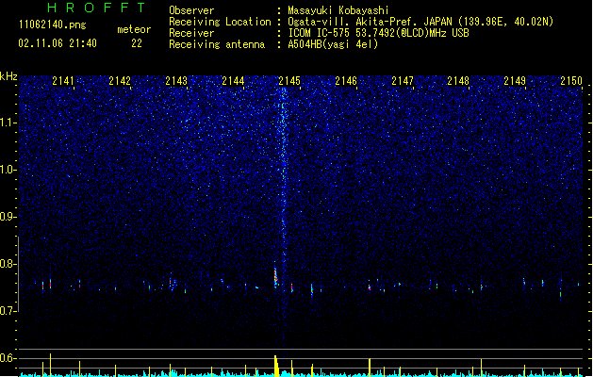593x377 pixels.
Task: Click the HROFFT title text
Action: tap(97, 8)
